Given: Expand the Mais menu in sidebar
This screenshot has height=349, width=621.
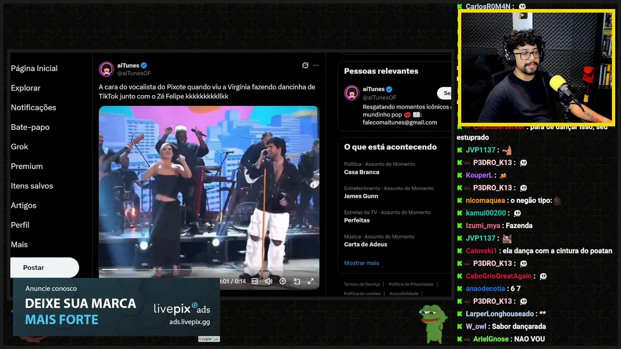Looking at the screenshot, I should tap(19, 244).
